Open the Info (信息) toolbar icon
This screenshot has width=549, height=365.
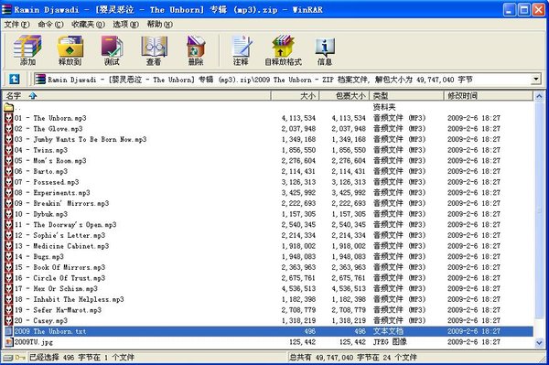pyautogui.click(x=325, y=50)
